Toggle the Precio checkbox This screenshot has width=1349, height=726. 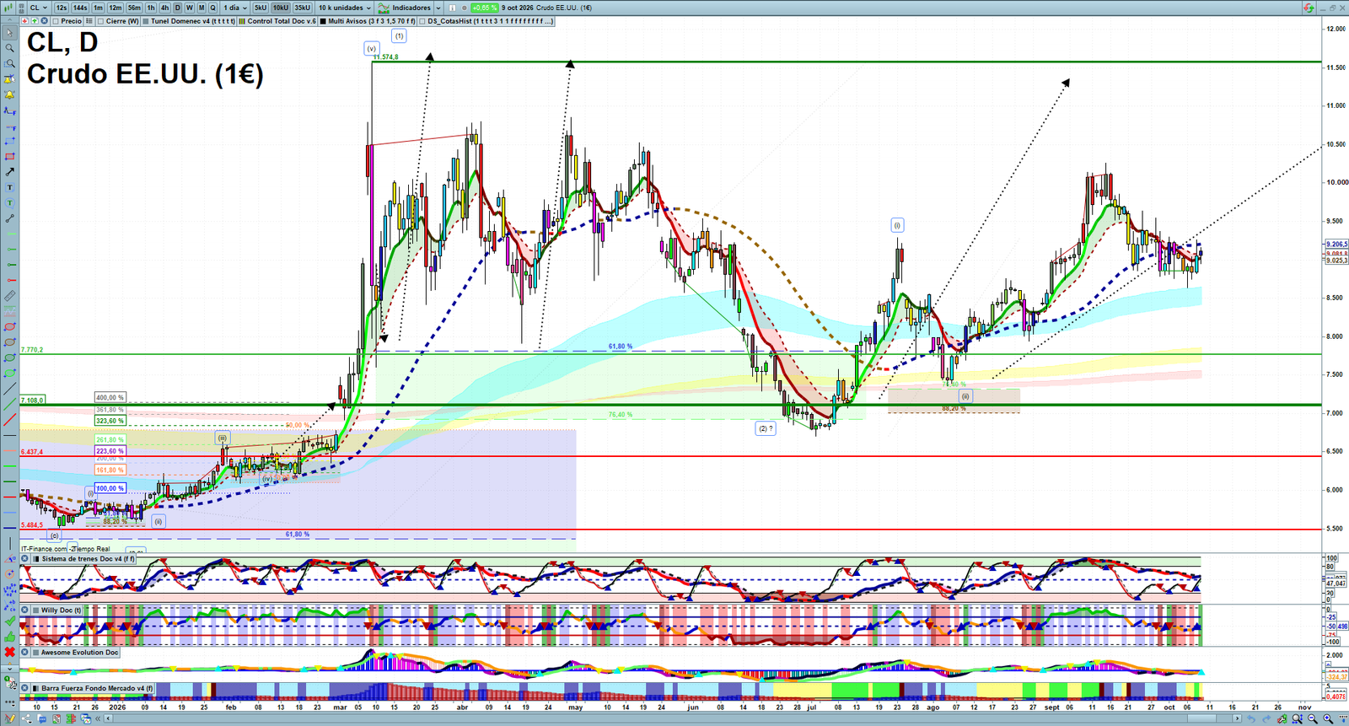[x=56, y=21]
